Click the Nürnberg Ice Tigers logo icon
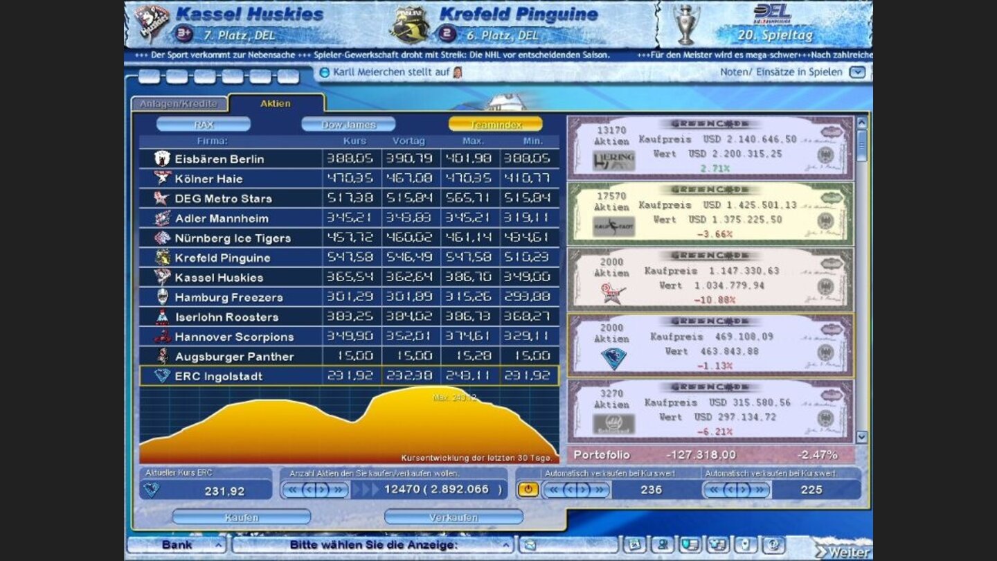Viewport: 997px width, 561px height. tap(162, 238)
